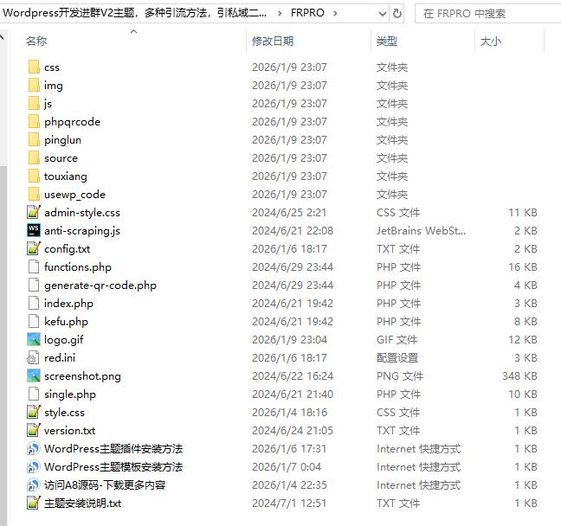Select the css folder icon

click(34, 67)
